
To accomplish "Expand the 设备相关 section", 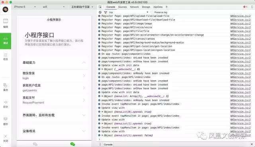I will [54, 131].
